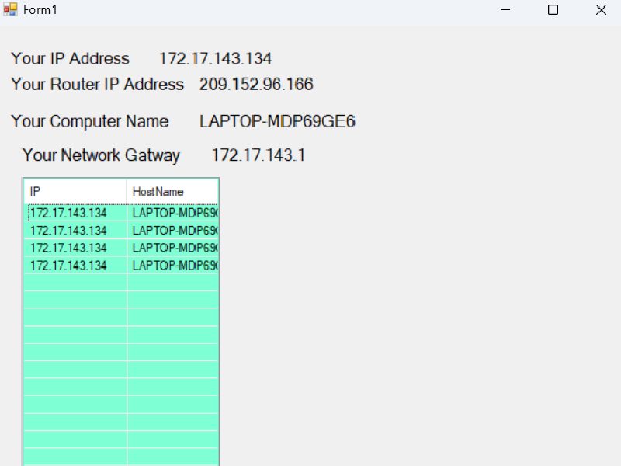Maximize the Form1 window
Image resolution: width=621 pixels, height=466 pixels.
click(x=553, y=10)
